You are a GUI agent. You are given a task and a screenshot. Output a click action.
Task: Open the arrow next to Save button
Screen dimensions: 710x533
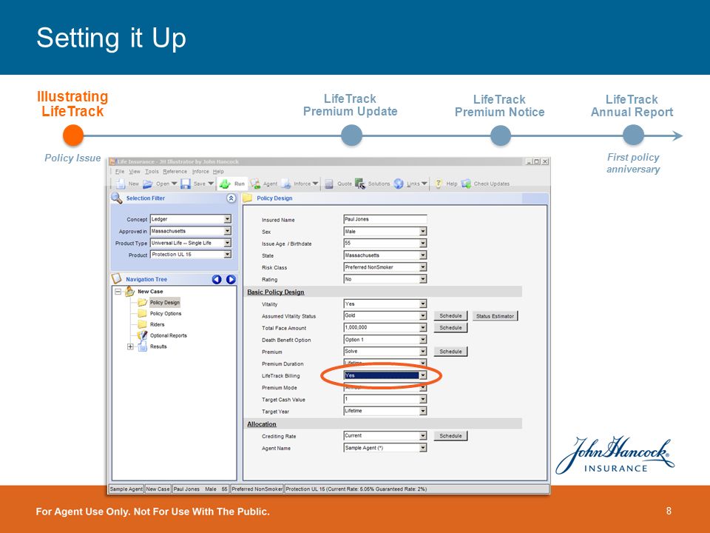(211, 184)
